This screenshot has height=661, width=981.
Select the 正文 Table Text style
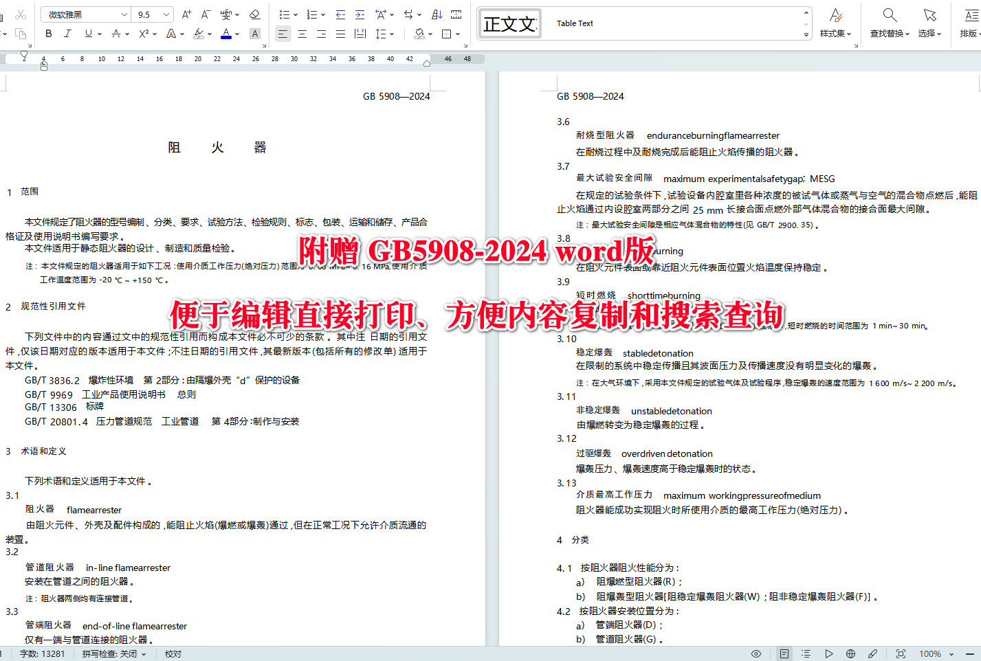coord(509,23)
